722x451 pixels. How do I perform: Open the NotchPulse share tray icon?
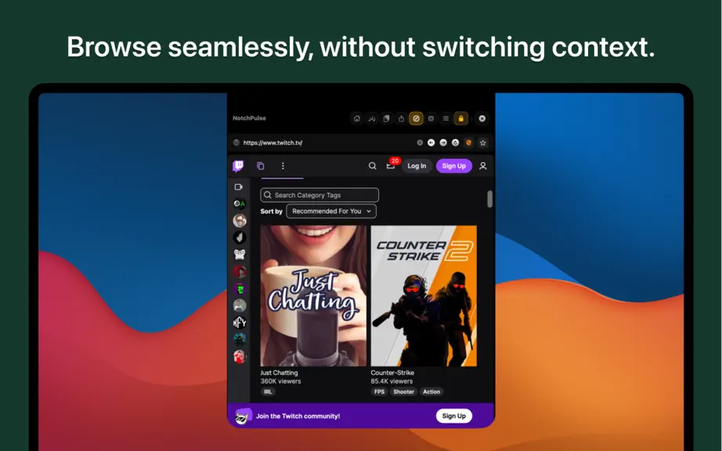pos(401,119)
